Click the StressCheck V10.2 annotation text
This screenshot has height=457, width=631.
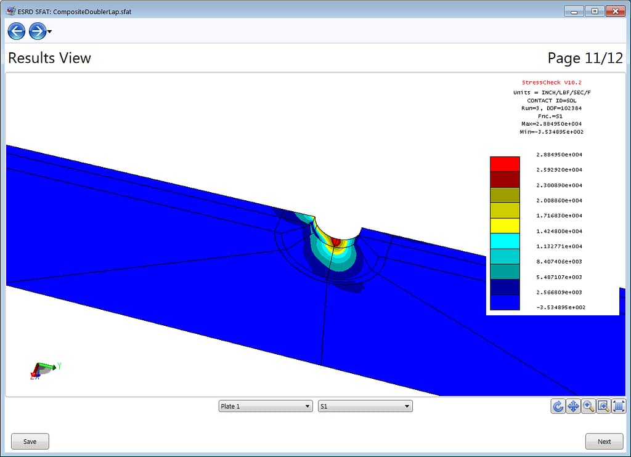(552, 83)
